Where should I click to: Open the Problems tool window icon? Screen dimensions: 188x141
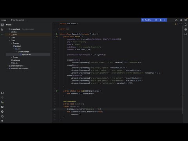[2, 116]
